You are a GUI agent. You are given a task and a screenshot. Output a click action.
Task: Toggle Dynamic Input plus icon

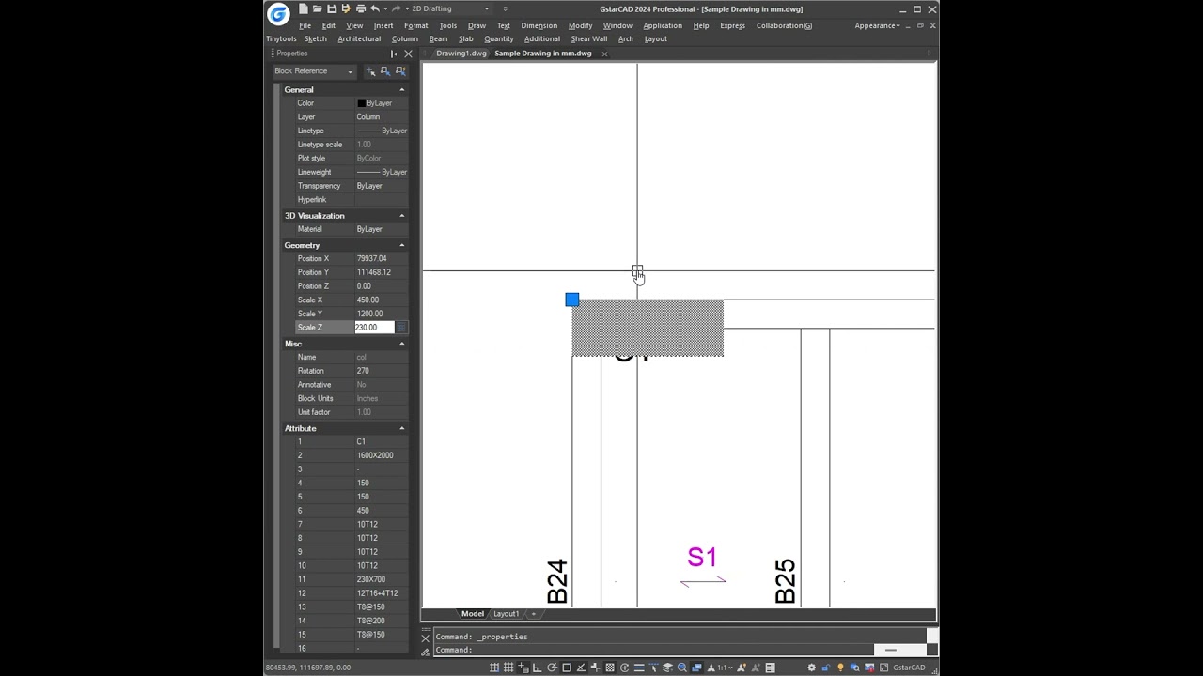pyautogui.click(x=523, y=668)
